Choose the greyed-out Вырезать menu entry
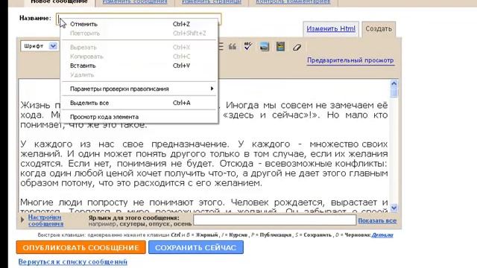The width and height of the screenshot is (477, 268). [139, 47]
